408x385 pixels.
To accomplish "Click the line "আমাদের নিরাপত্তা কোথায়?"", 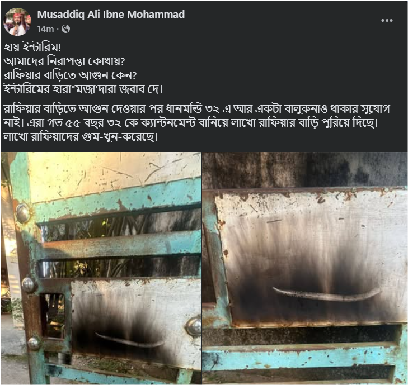I will [64, 61].
